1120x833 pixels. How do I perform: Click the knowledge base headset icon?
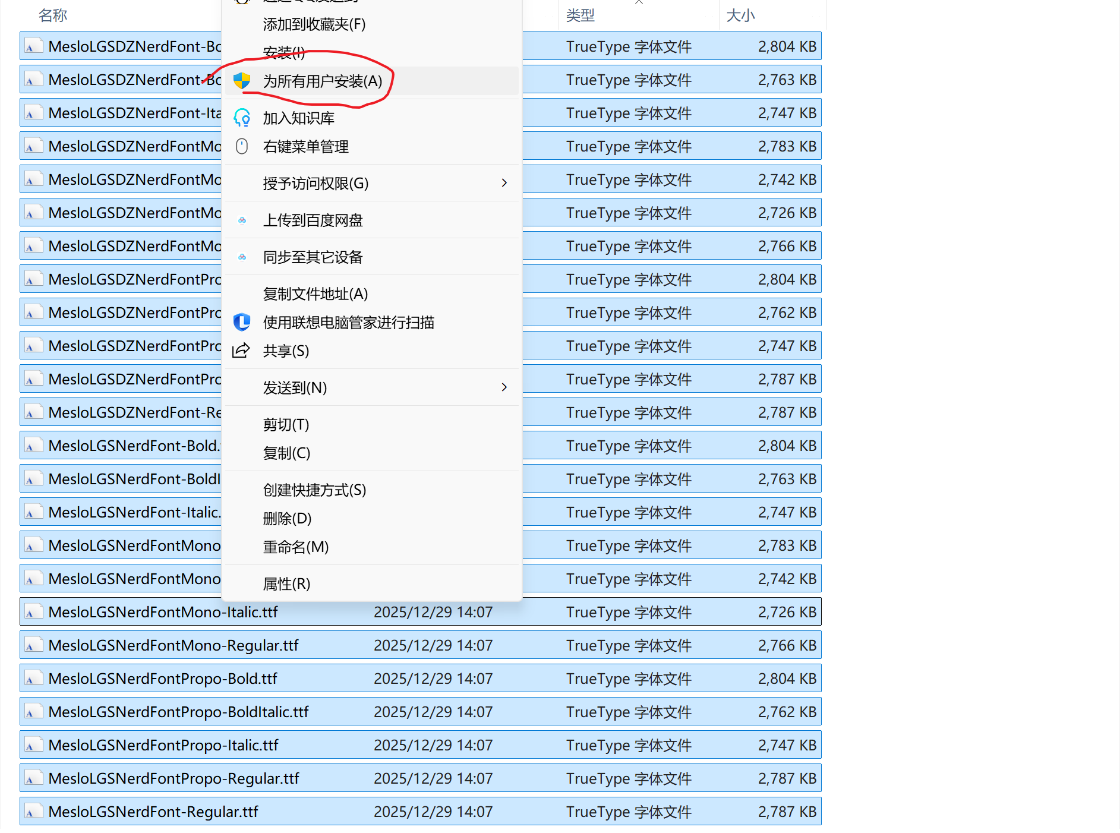(242, 118)
